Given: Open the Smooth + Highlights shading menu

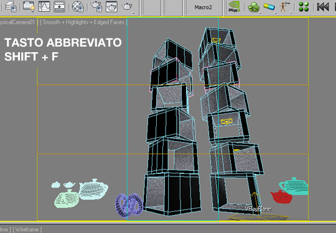Looking at the screenshot, I should coord(83,22).
